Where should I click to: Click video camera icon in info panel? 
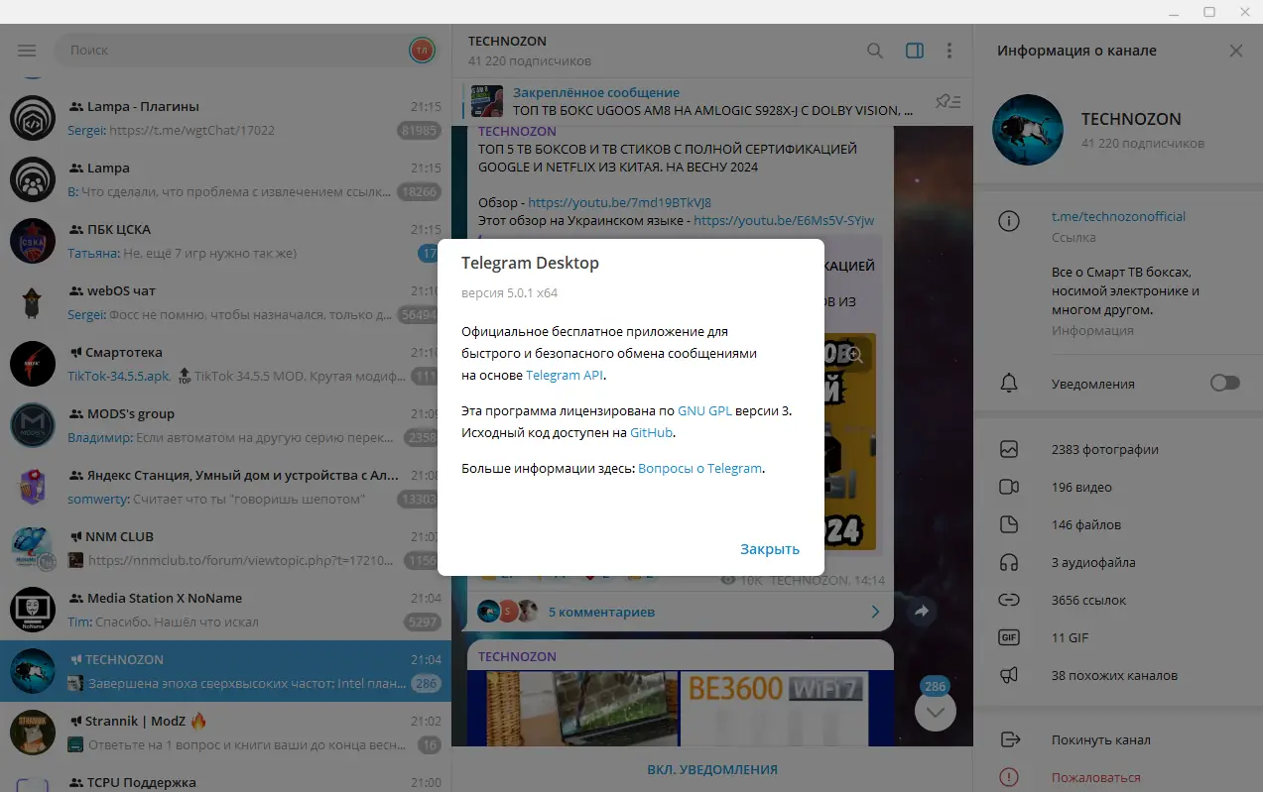1009,487
